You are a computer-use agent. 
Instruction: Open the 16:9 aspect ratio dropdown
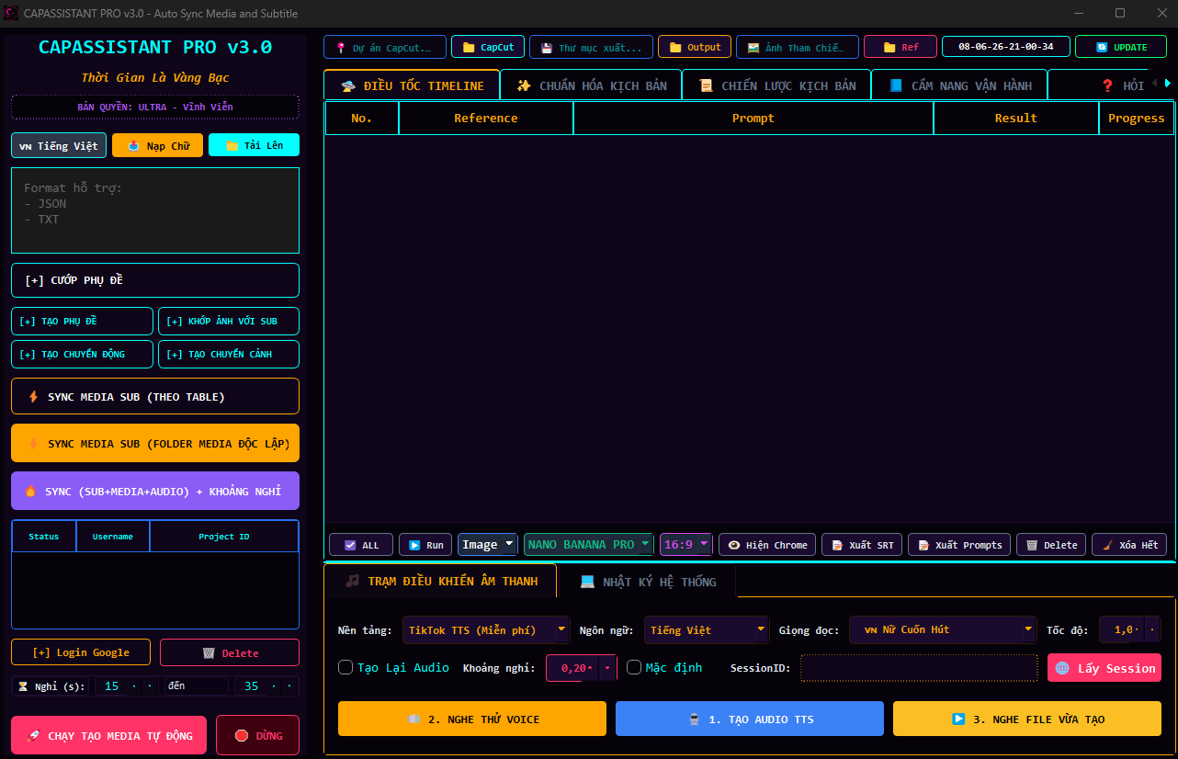point(686,545)
